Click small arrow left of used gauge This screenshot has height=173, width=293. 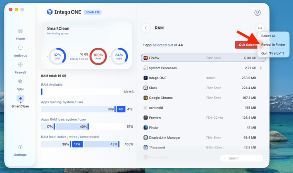pyautogui.click(x=109, y=57)
